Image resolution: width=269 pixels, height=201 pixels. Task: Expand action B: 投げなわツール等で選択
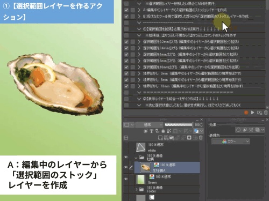click(x=139, y=17)
